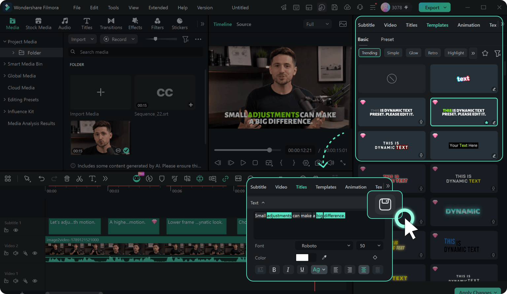
Task: Pick the arrow Select tool in timeline toolbar
Action: click(x=27, y=179)
